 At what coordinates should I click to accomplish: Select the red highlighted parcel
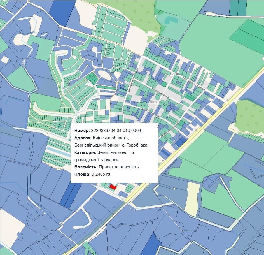(113, 187)
